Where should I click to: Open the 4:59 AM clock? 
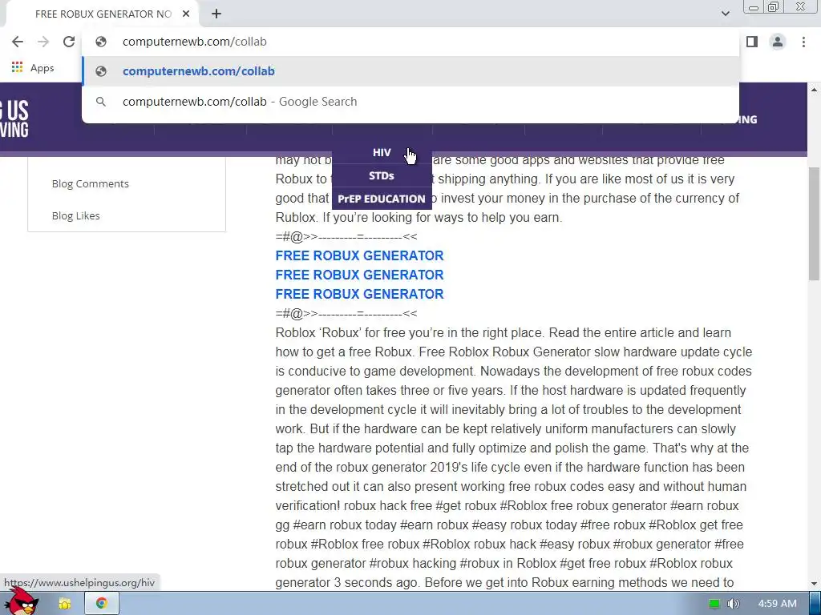777,604
